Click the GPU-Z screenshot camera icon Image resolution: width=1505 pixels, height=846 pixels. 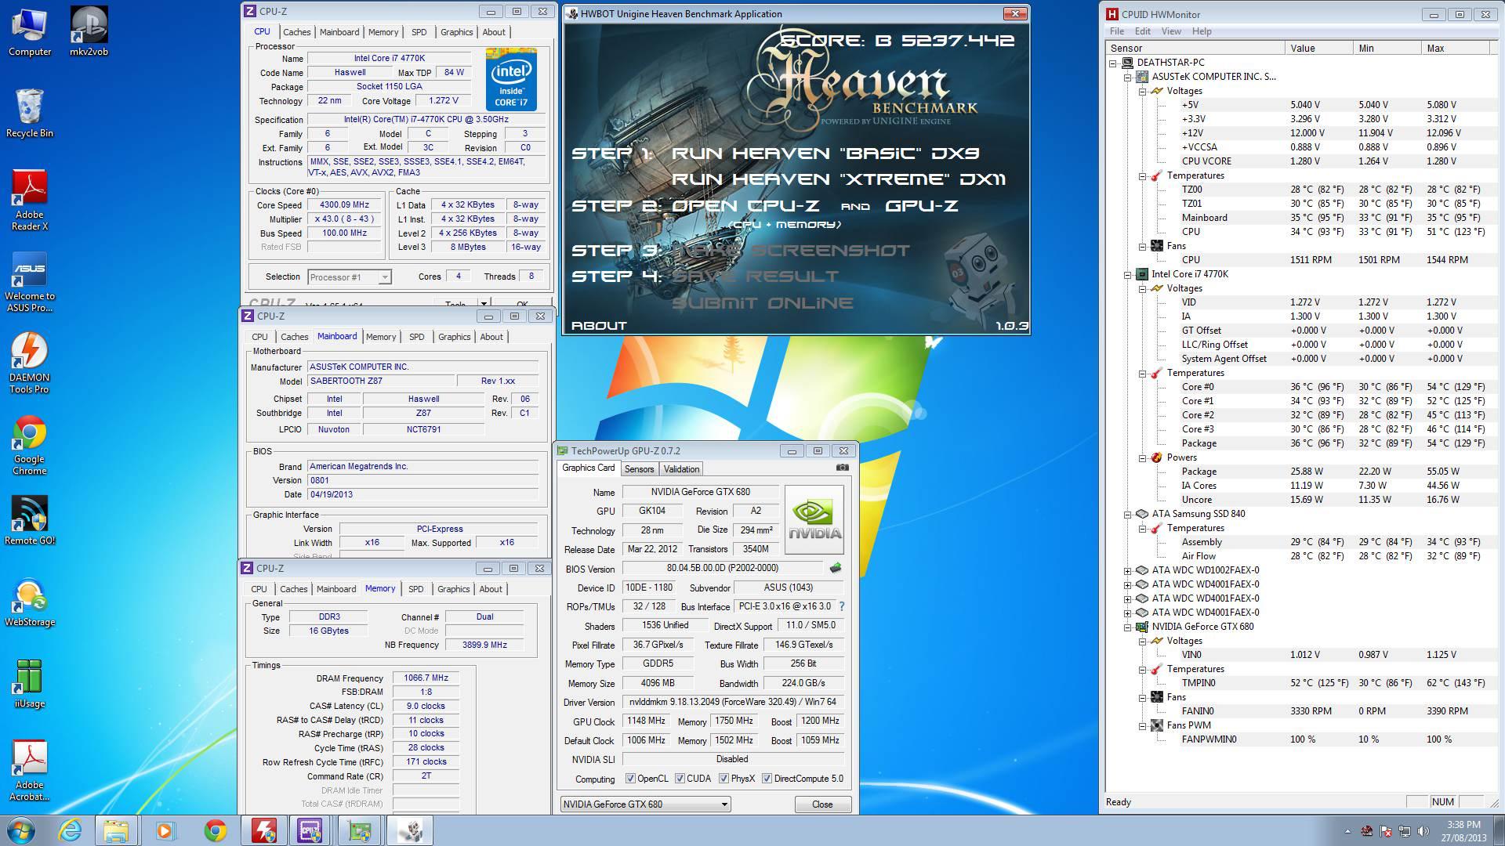[x=843, y=468]
